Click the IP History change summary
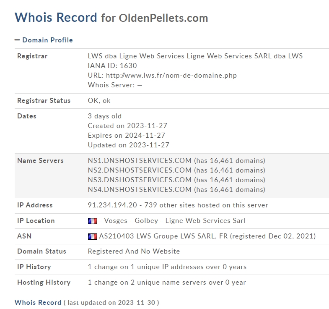This screenshot has height=309, width=329. (167, 267)
